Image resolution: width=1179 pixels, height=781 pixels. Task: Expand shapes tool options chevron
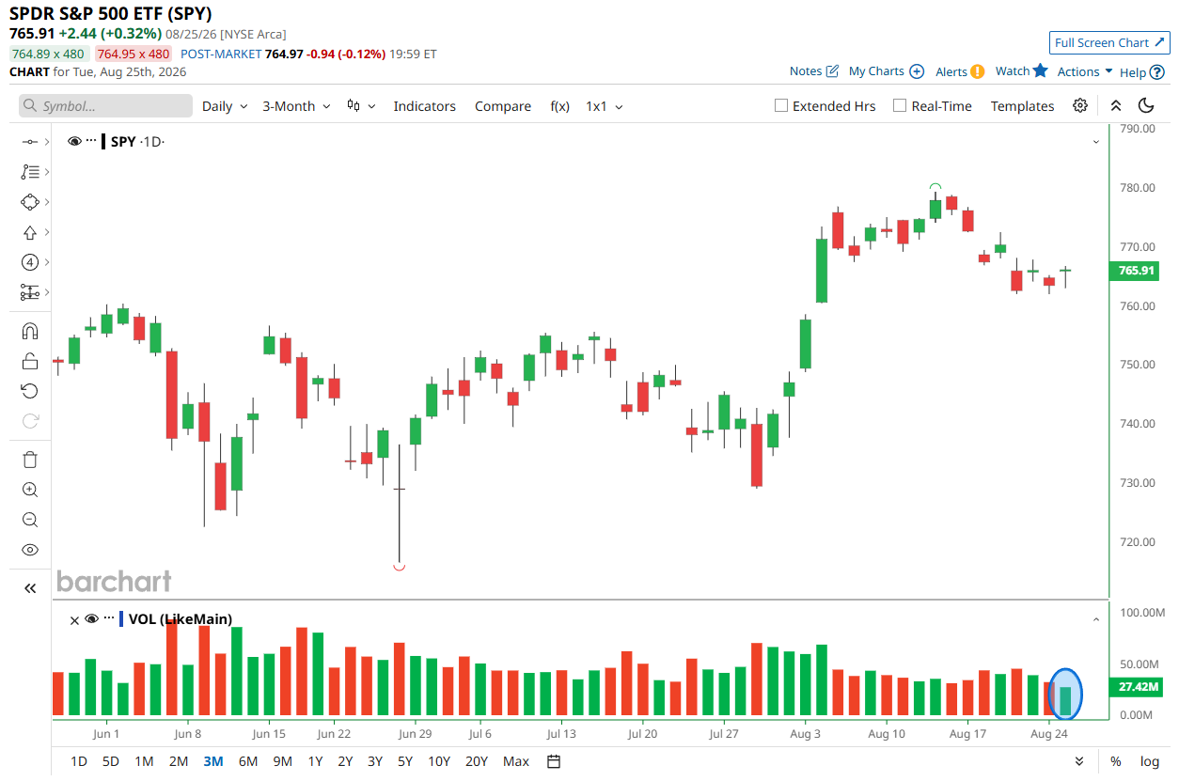pos(47,202)
